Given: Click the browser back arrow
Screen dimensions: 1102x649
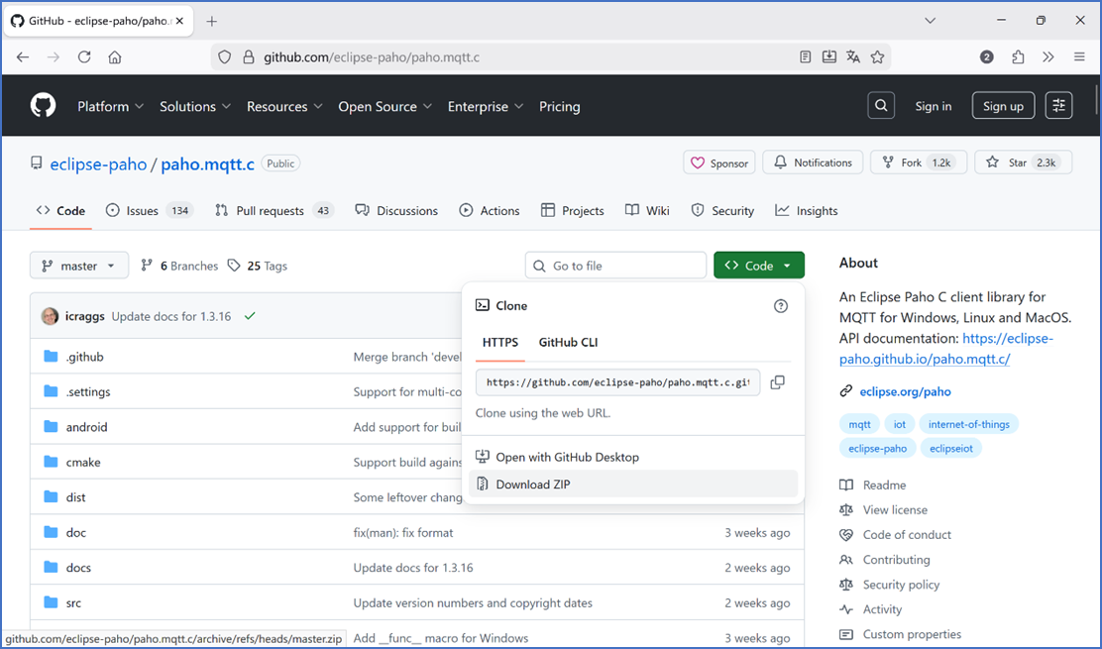Looking at the screenshot, I should click(23, 56).
